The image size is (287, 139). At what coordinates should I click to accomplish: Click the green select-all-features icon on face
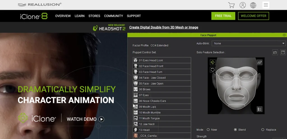pos(212,62)
